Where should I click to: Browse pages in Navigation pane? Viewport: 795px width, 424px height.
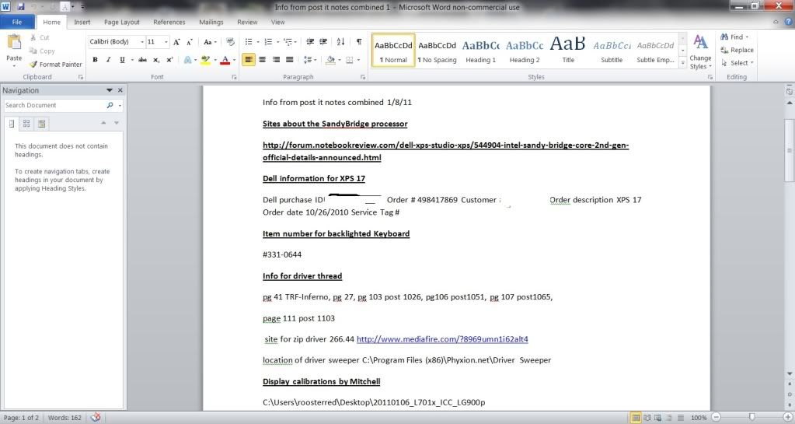click(x=26, y=124)
